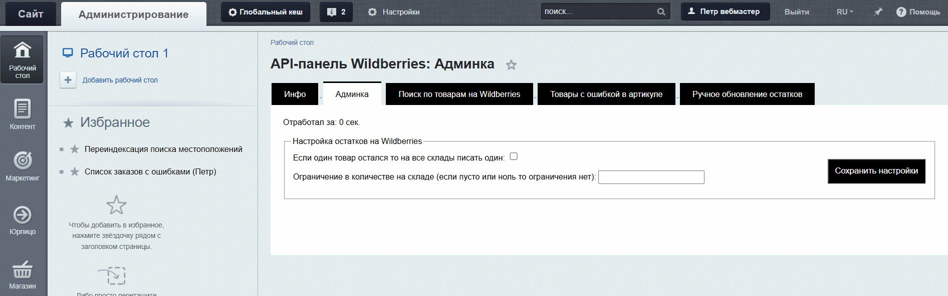Open the Настройки gear menu
Screen dimensions: 948x296
coord(393,12)
